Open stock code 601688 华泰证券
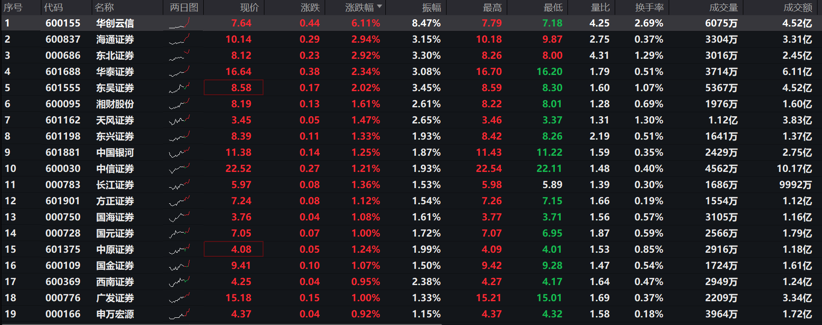 (x=63, y=72)
